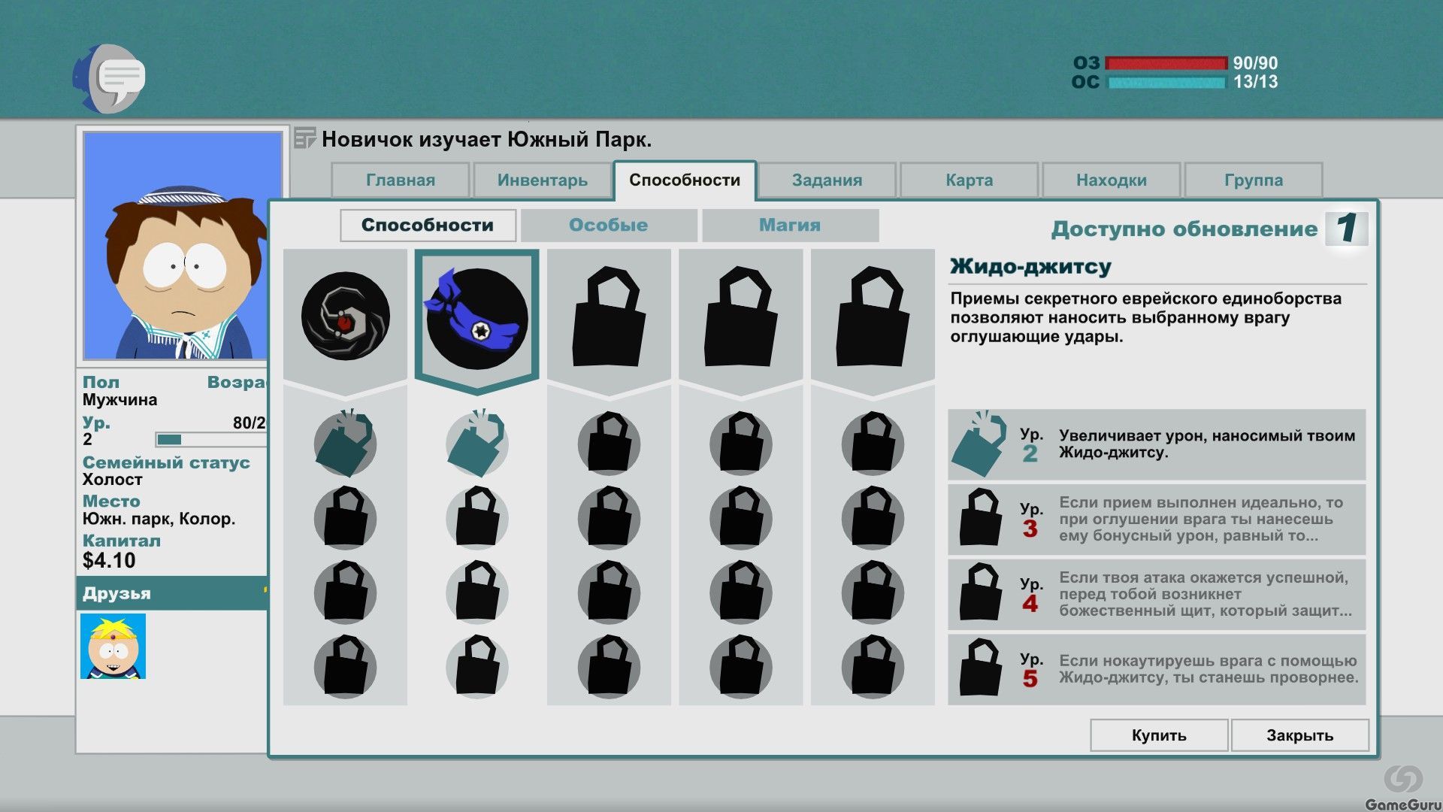Click the 13/13 energy value
1443x812 pixels.
[x=1255, y=82]
